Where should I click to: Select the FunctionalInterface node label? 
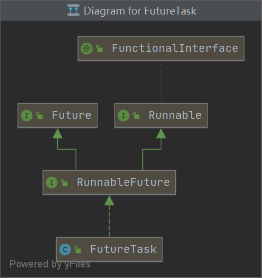coord(175,49)
